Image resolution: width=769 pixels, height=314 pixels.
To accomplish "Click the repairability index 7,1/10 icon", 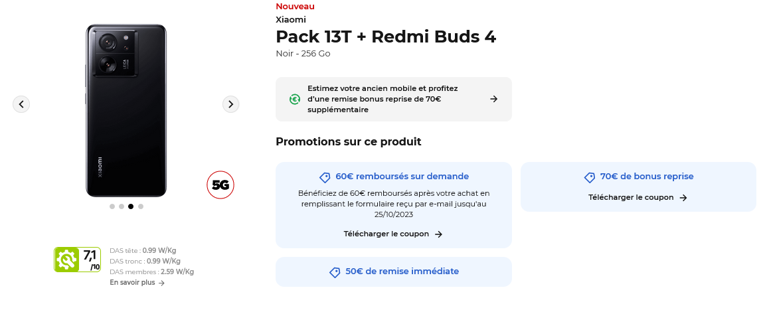I will click(x=77, y=260).
